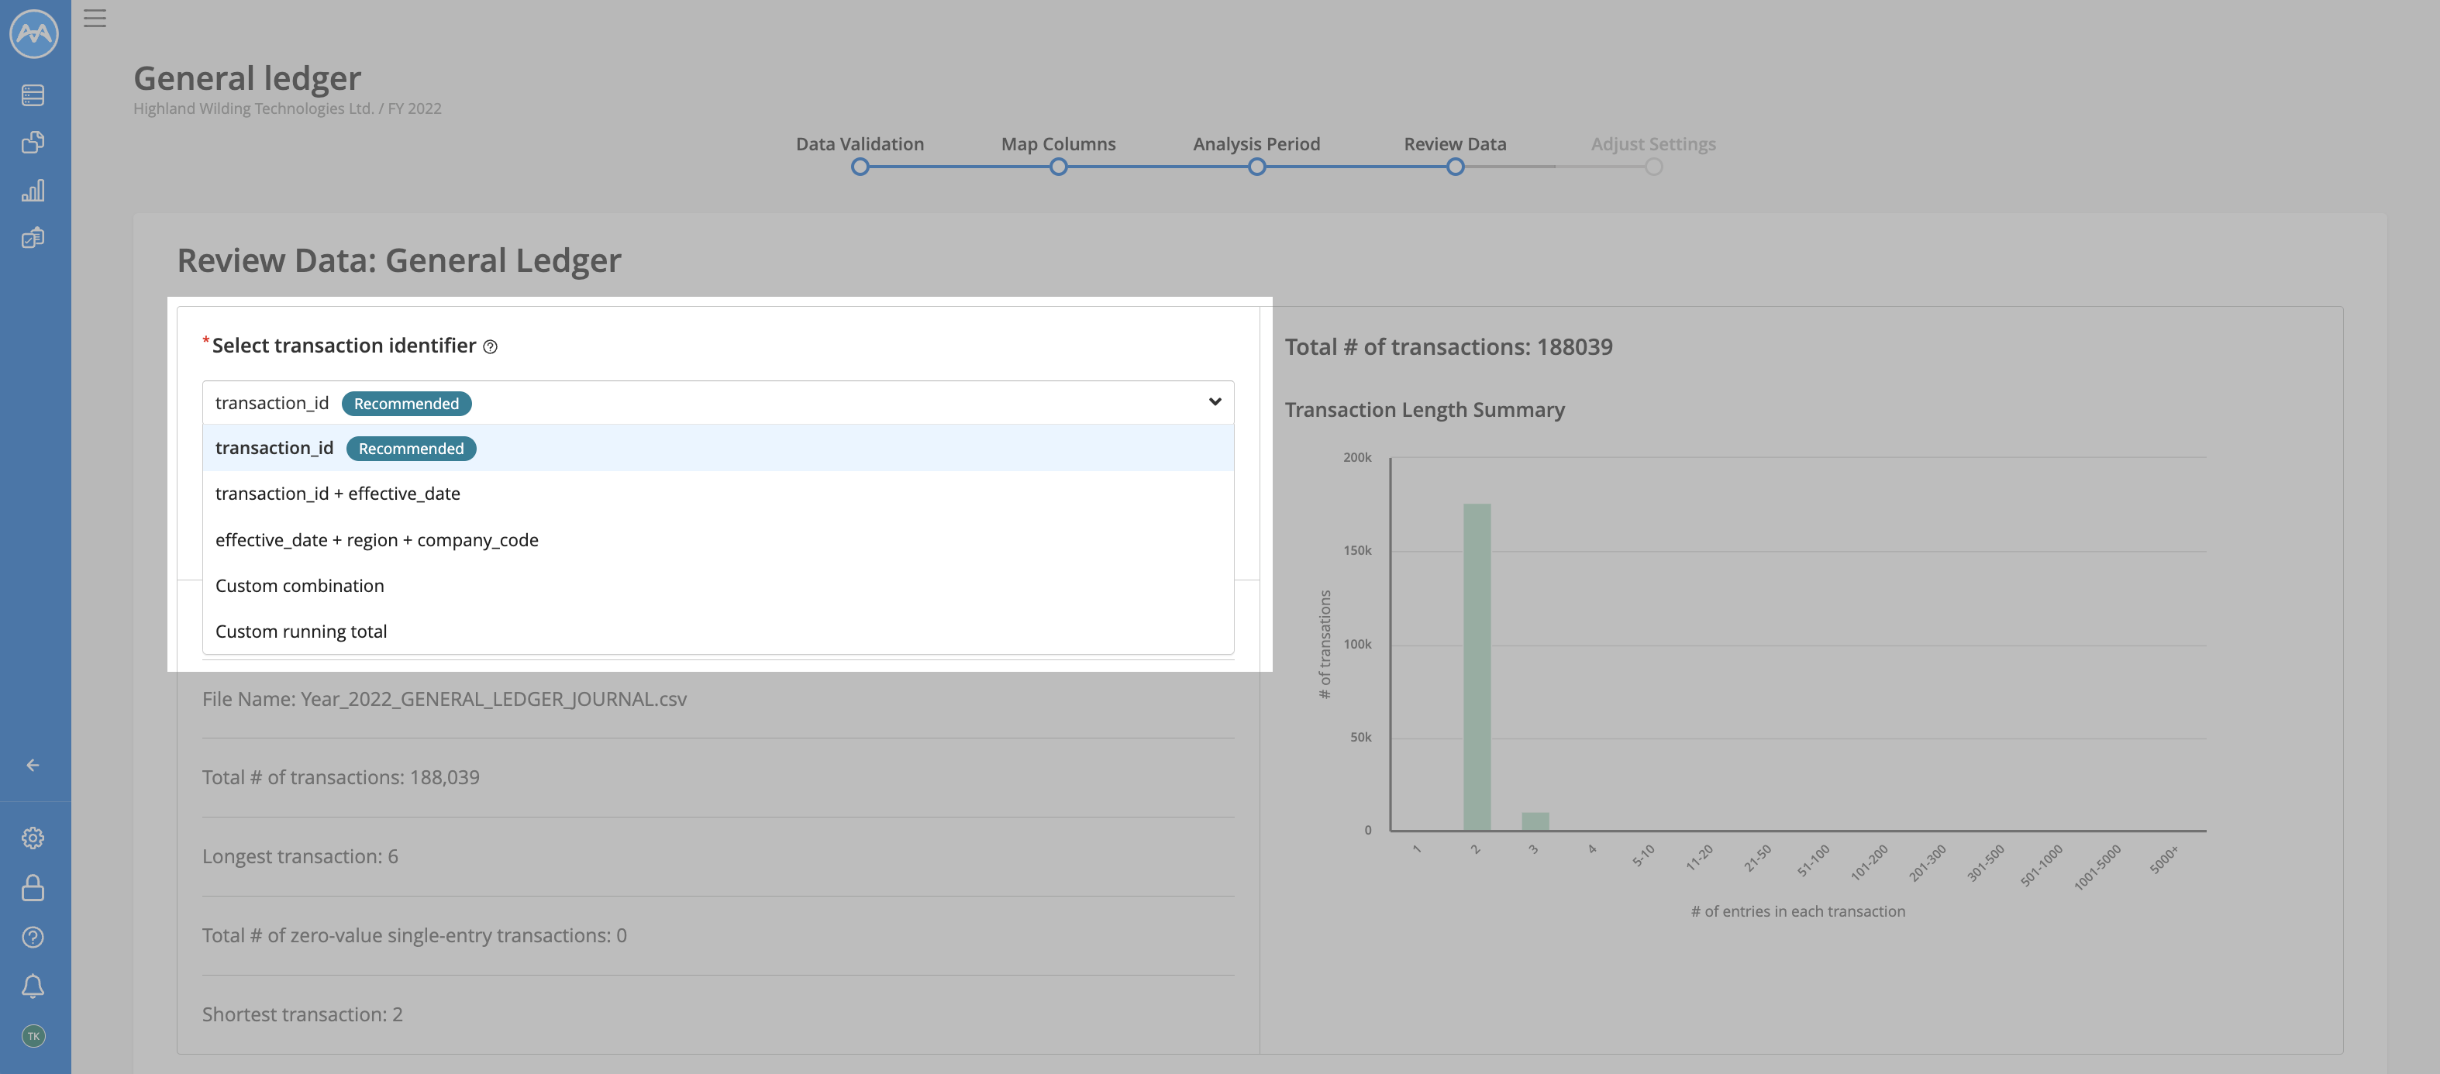Image resolution: width=2440 pixels, height=1074 pixels.
Task: Click zero-value single-entry transactions: 0 row
Action: [718, 936]
